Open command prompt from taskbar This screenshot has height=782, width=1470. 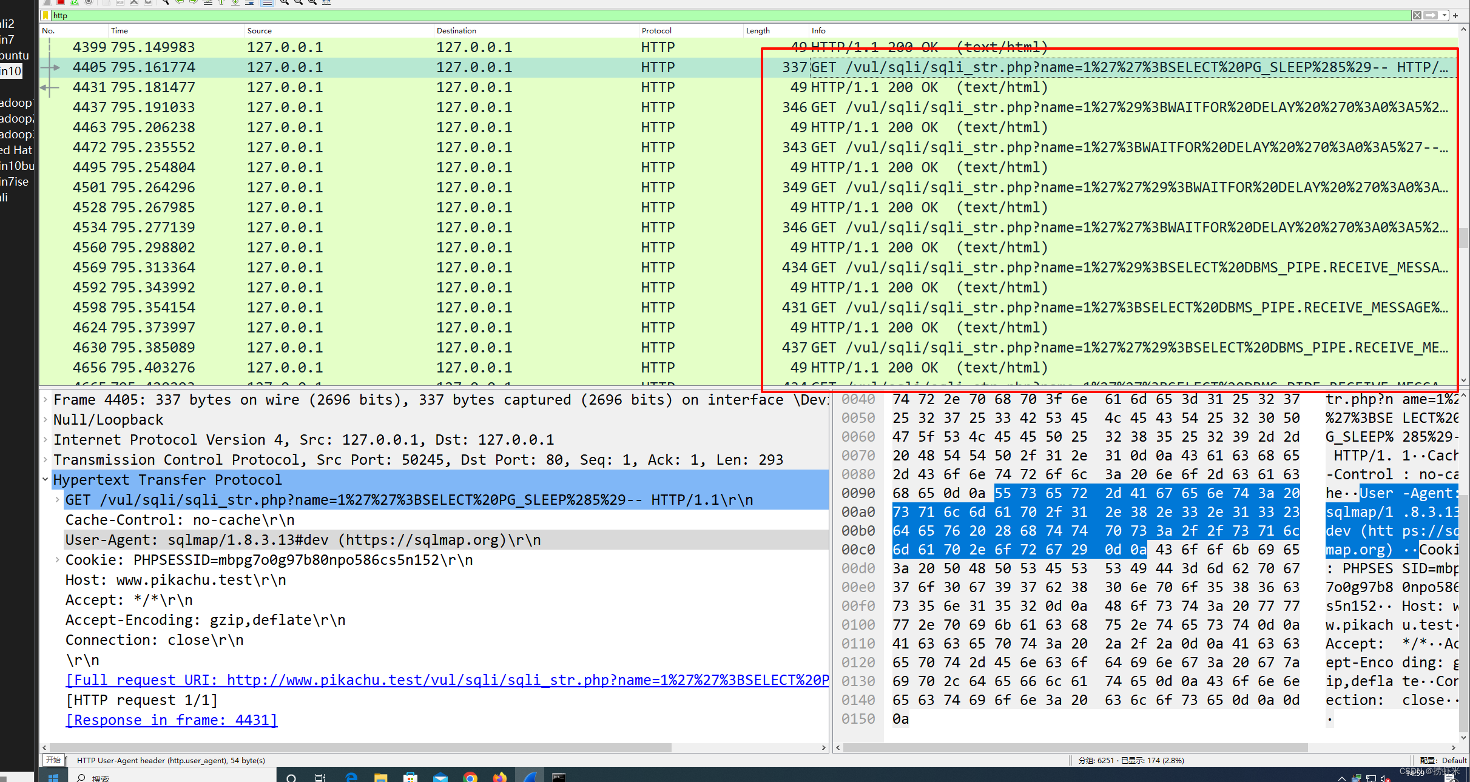point(559,777)
